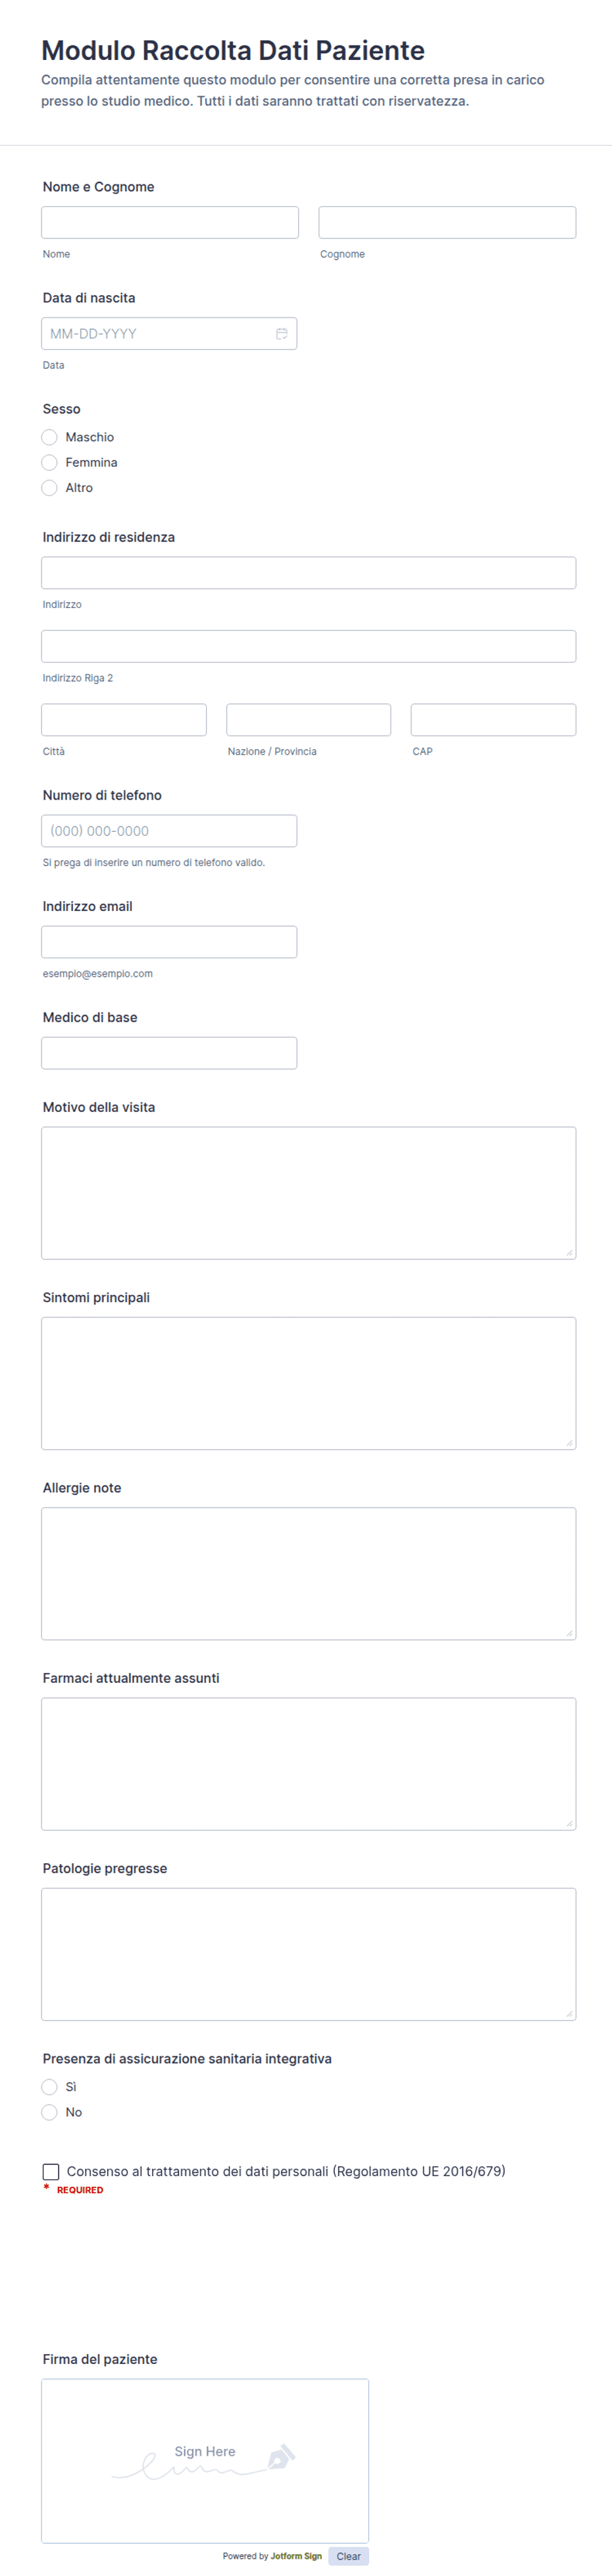Click the resize handle of Allergie note
The image size is (612, 2576).
tap(569, 1633)
